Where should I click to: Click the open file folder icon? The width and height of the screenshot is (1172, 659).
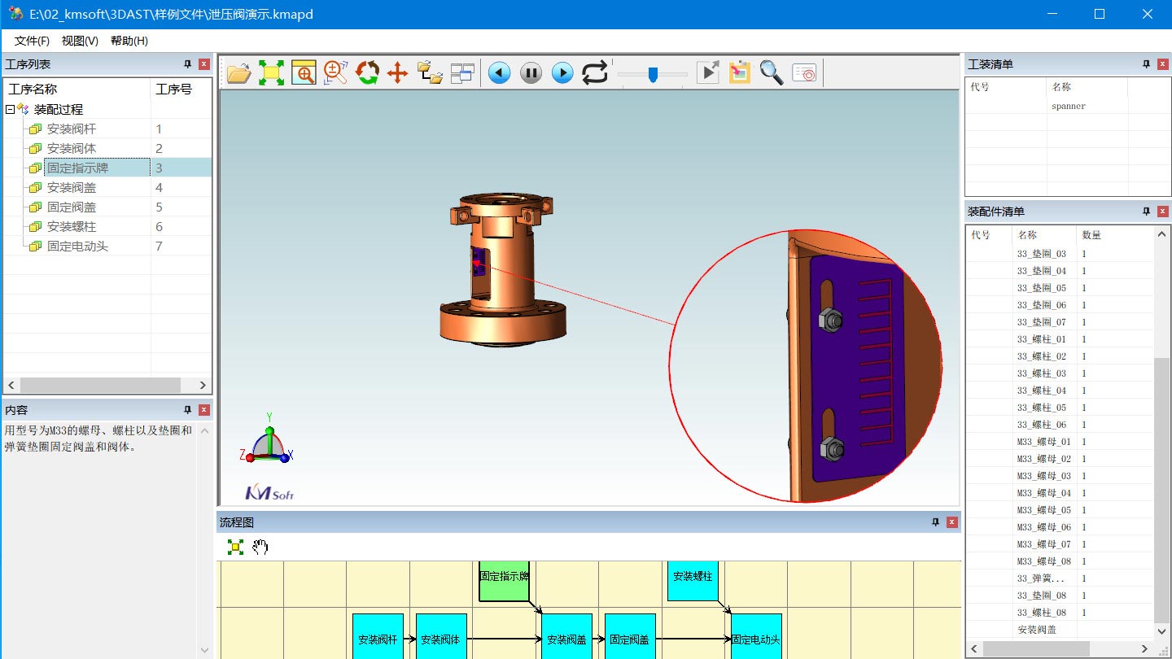(238, 73)
